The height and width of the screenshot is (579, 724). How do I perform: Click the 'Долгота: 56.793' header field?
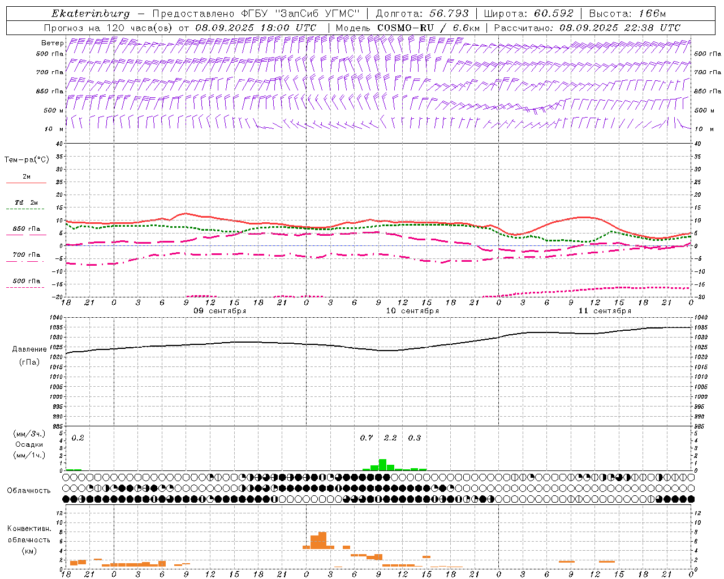pos(422,14)
